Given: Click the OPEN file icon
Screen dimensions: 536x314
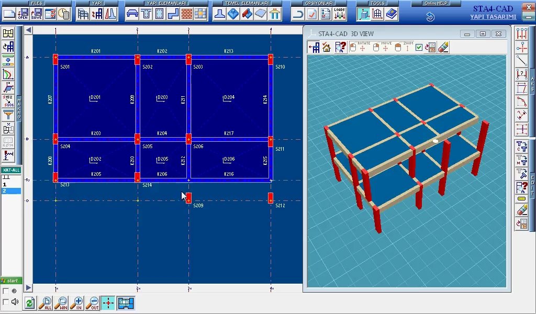Looking at the screenshot, I should pyautogui.click(x=23, y=14).
